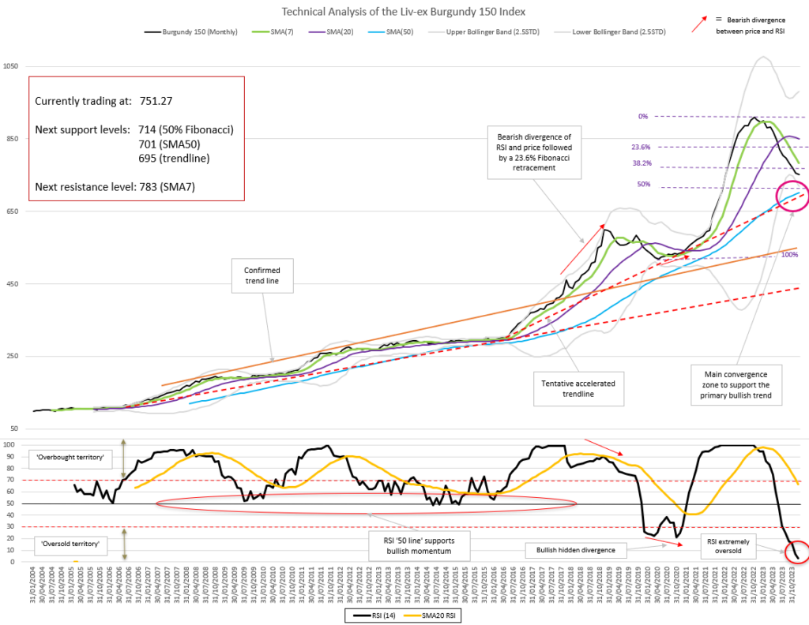809x625 pixels.
Task: Click the '0%' Fibonacci level label
Action: click(x=643, y=117)
